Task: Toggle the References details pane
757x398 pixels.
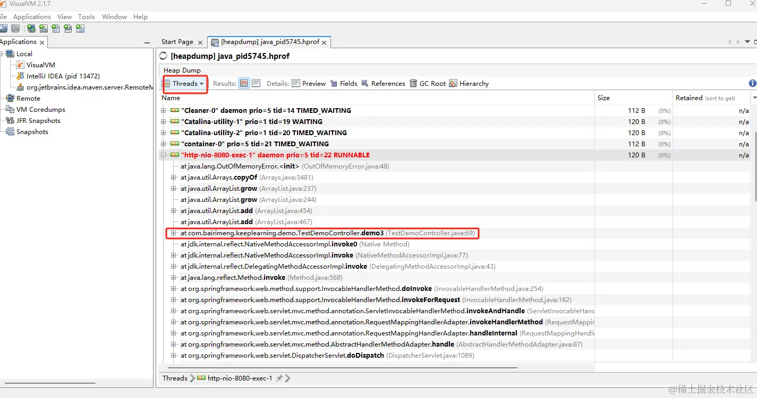Action: coord(383,83)
